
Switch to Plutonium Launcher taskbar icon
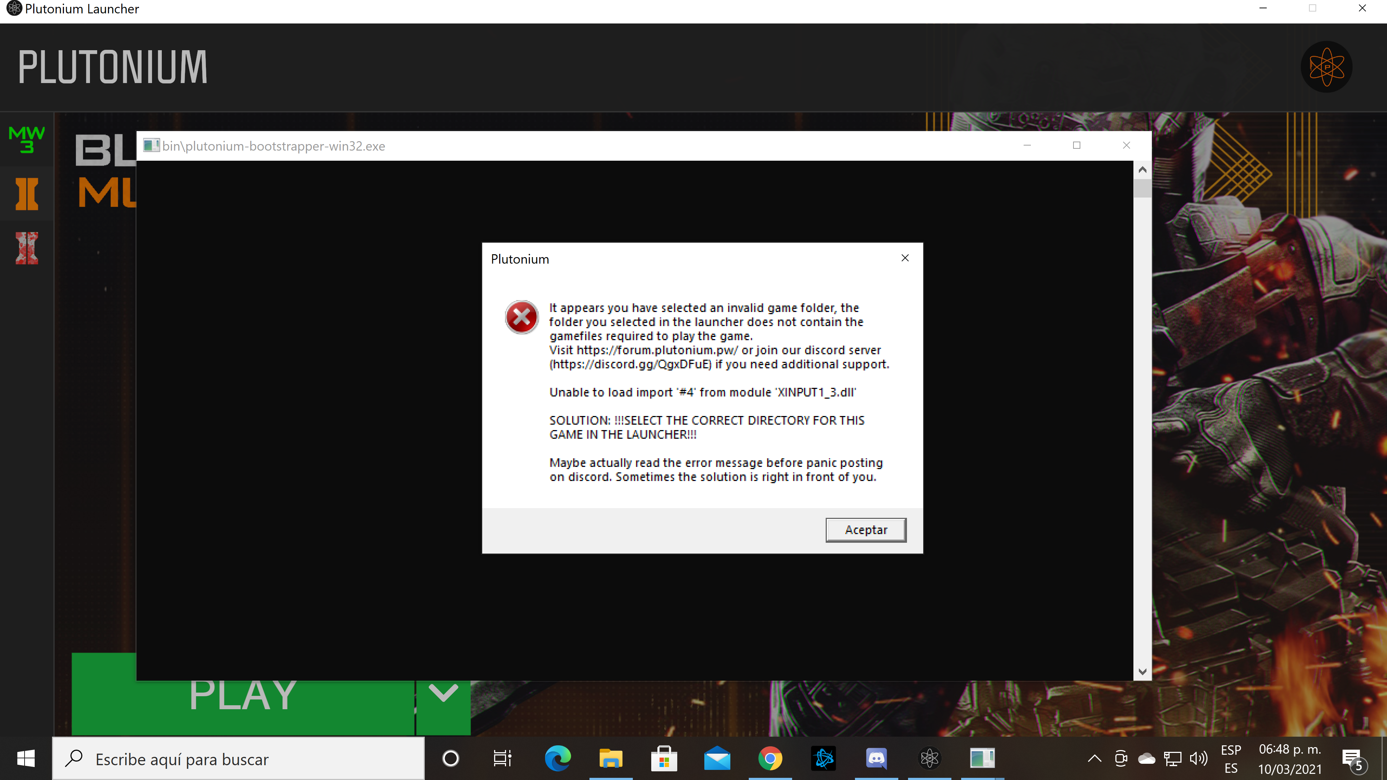pos(929,758)
